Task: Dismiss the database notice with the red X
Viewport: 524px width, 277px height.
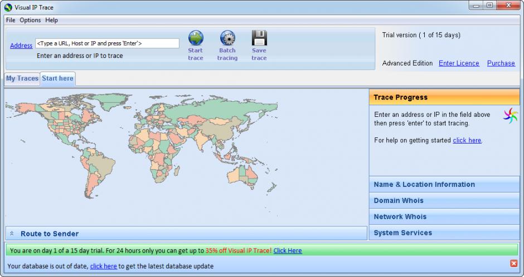Action: (x=513, y=263)
